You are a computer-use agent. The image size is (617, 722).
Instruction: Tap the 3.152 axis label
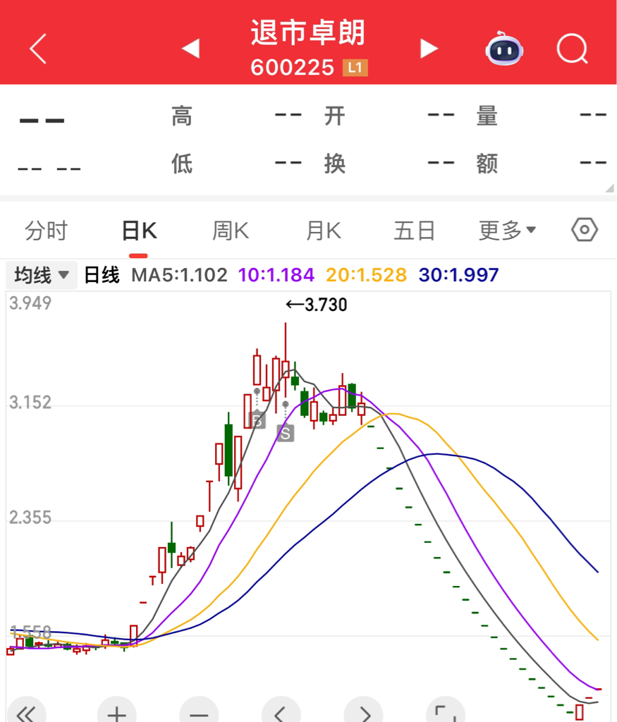click(30, 403)
